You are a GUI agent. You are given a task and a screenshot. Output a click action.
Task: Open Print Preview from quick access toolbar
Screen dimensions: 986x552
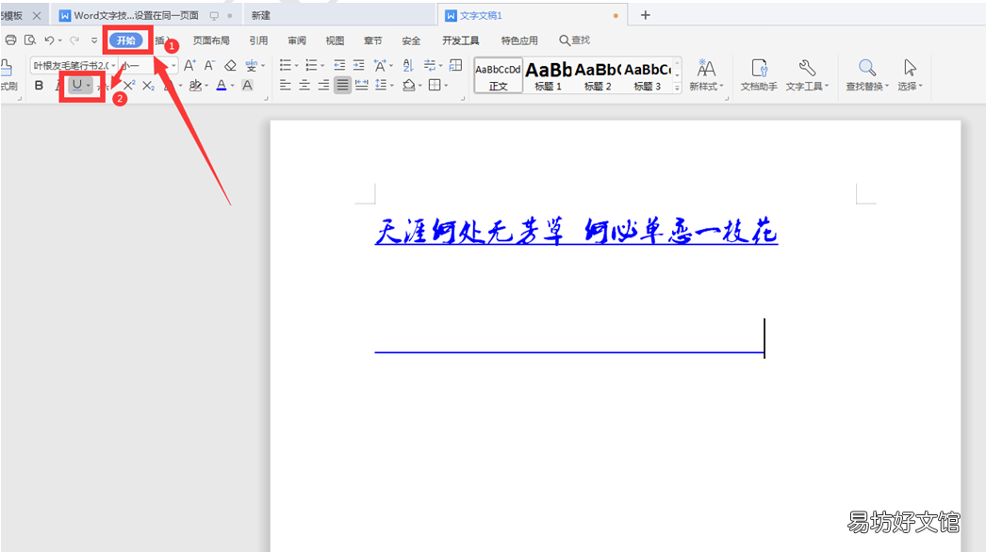(29, 41)
